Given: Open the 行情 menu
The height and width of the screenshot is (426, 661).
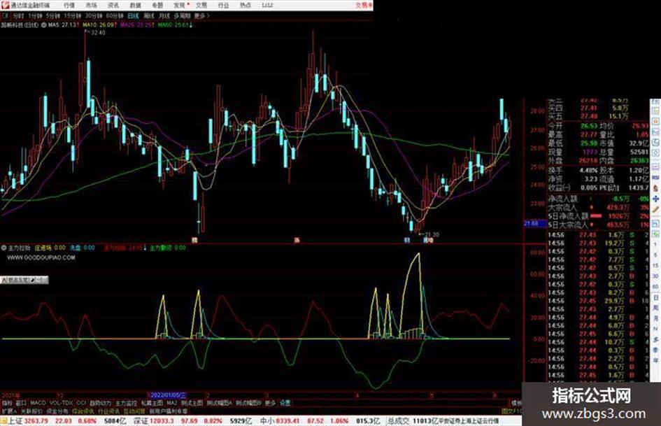Looking at the screenshot, I should [x=69, y=6].
